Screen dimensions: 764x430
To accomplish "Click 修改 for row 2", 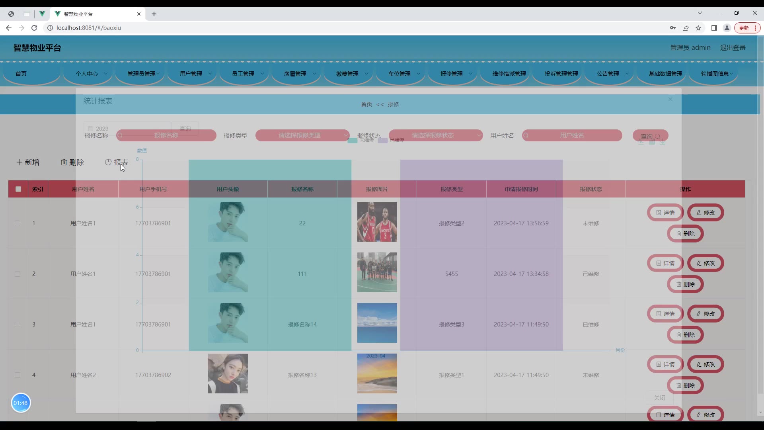I will pos(706,263).
